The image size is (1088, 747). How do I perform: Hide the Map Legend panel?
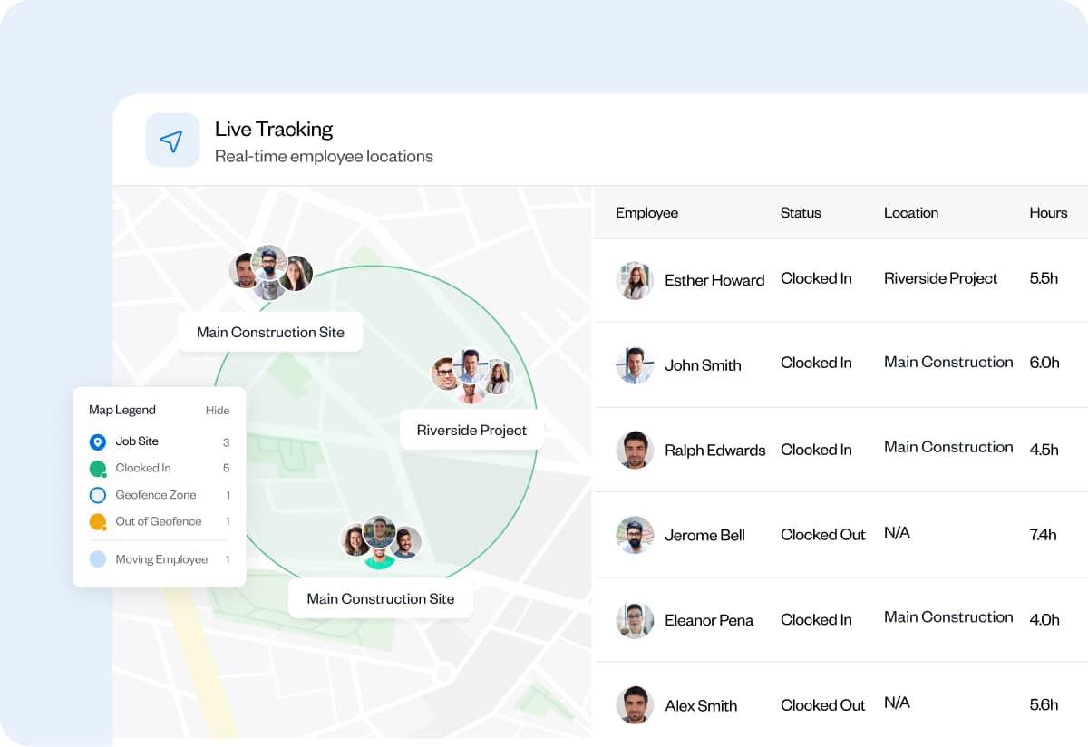click(218, 410)
